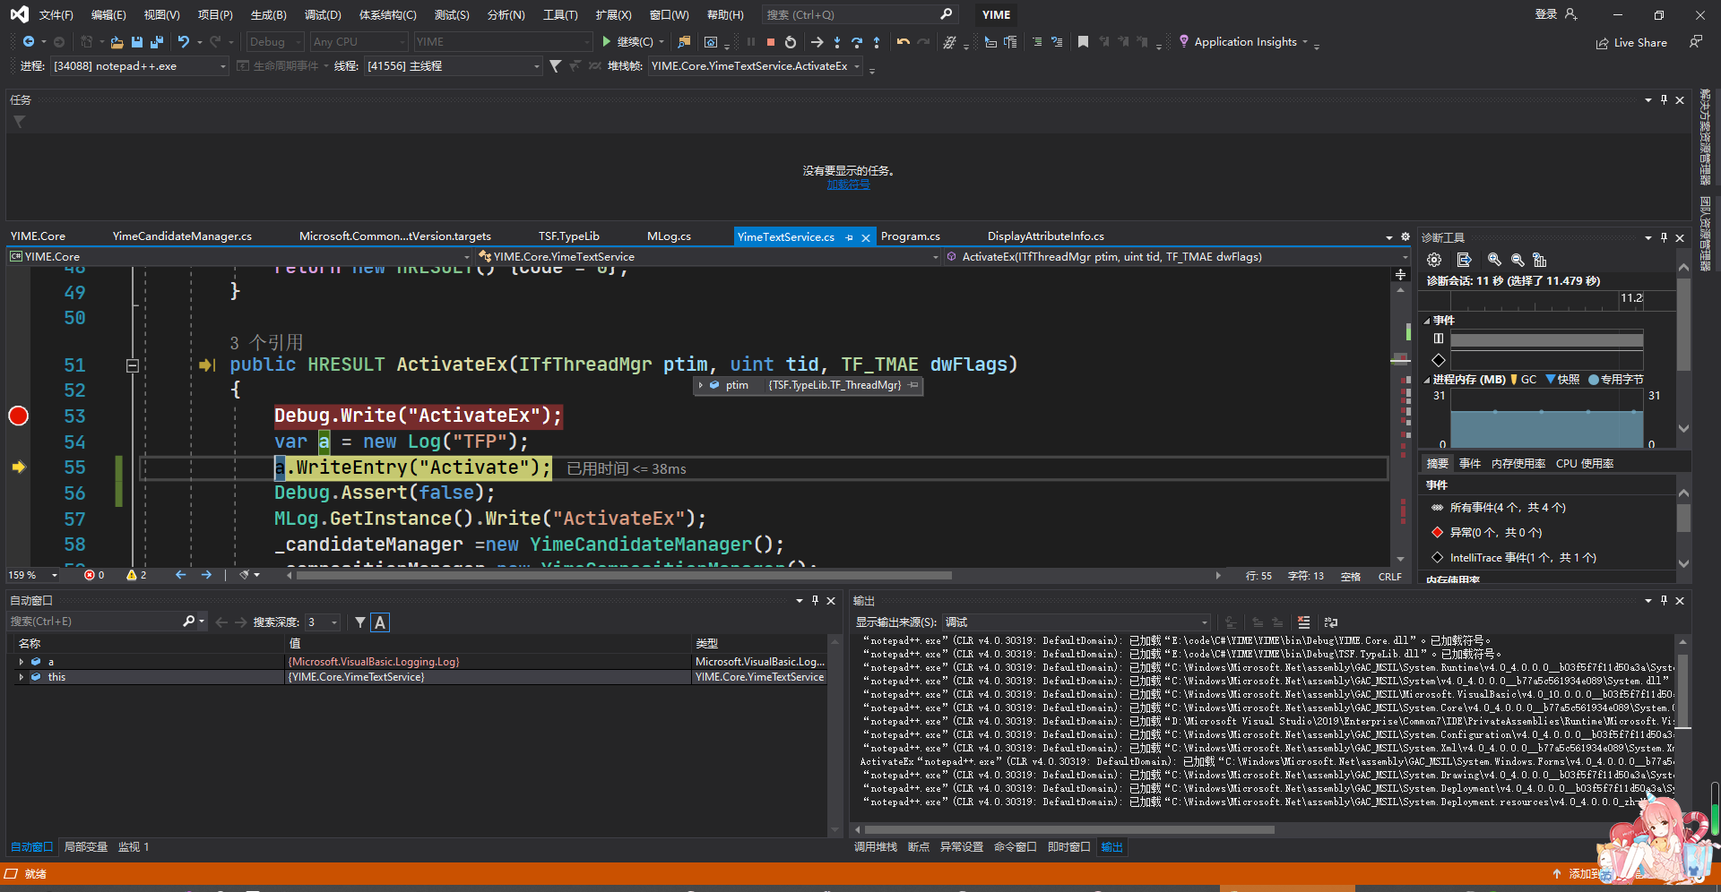The image size is (1721, 892).
Task: Click the Save All toolbar icon
Action: (156, 42)
